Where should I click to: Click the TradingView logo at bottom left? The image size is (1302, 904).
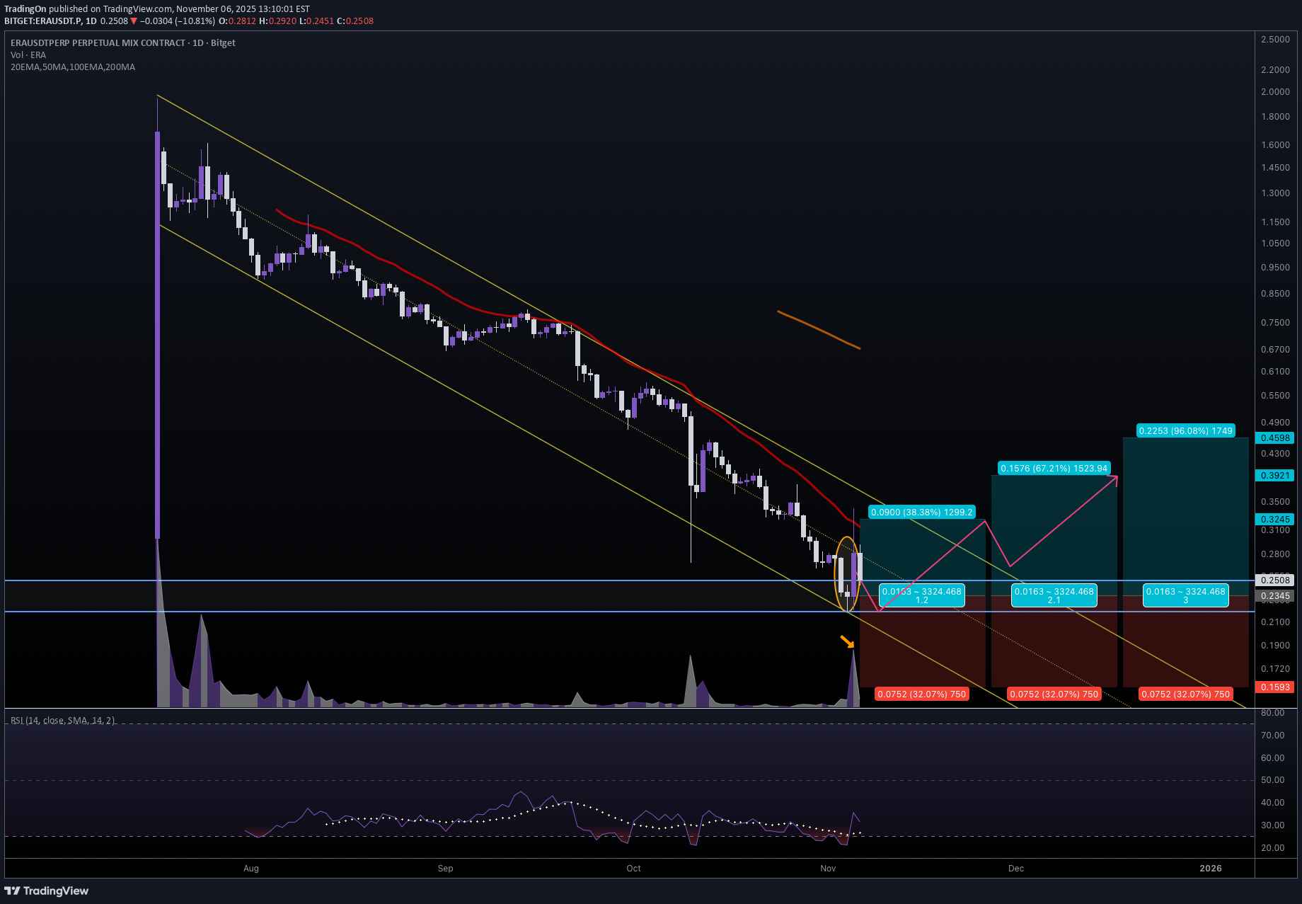coord(47,891)
